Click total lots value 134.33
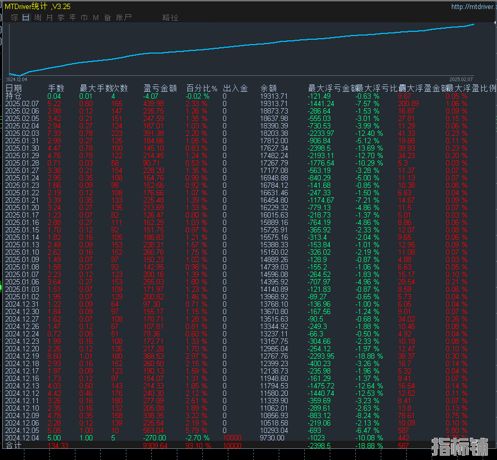Viewport: 497px width, 460px height. pos(58,446)
